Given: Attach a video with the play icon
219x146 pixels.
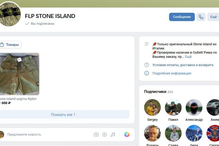Looking at the screenshot, I should pos(104,134).
